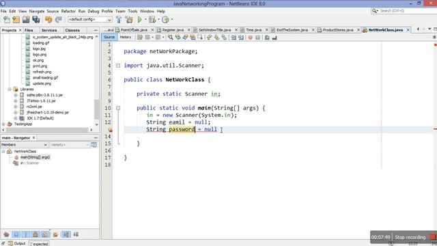
Task: Open the default config dropdown
Action: pos(90,20)
